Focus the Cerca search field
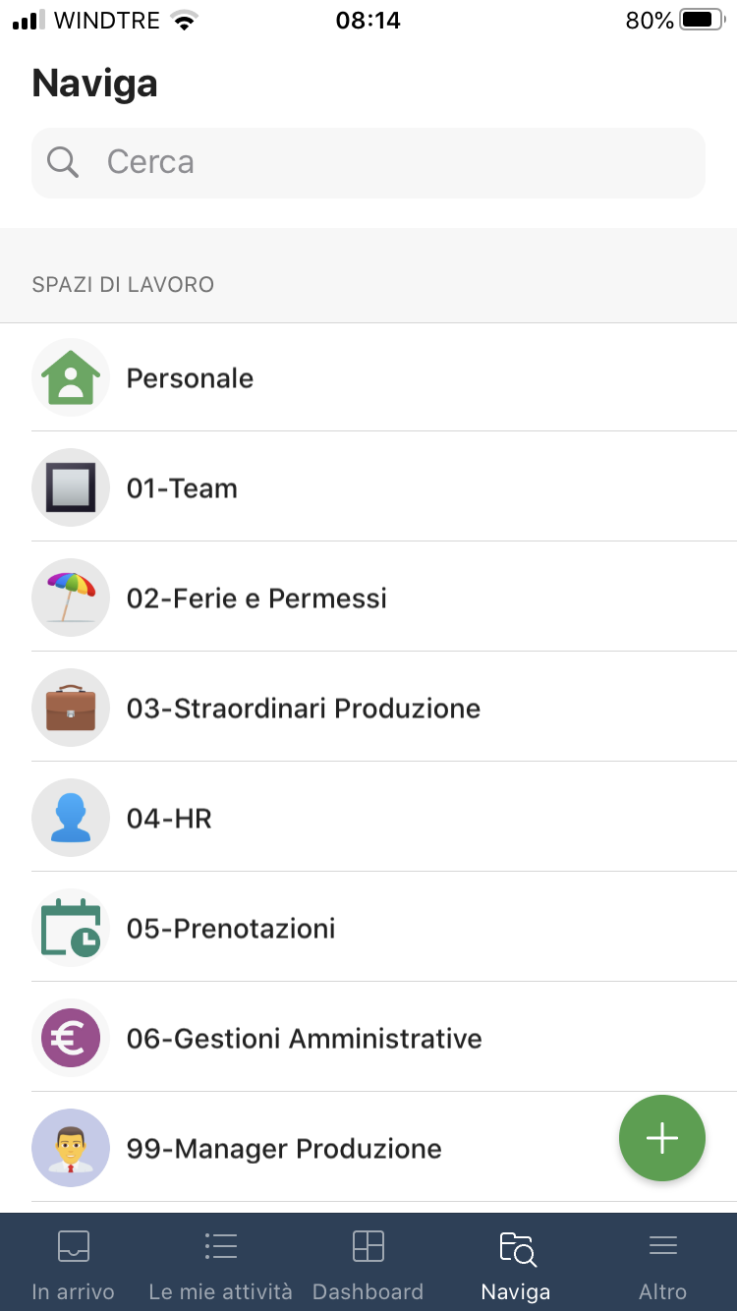The width and height of the screenshot is (737, 1311). (393, 162)
